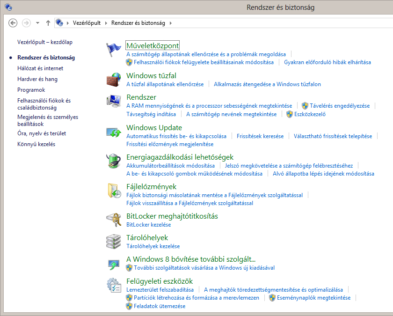The height and width of the screenshot is (316, 393).
Task: Open Eszközkezelő link
Action: point(310,114)
